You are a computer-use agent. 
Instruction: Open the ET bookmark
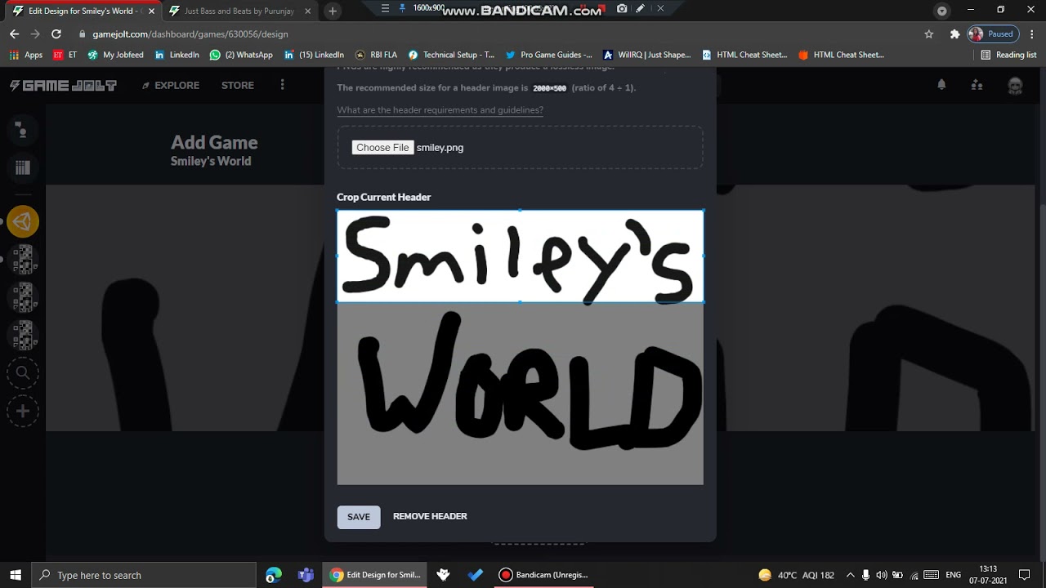click(x=65, y=55)
